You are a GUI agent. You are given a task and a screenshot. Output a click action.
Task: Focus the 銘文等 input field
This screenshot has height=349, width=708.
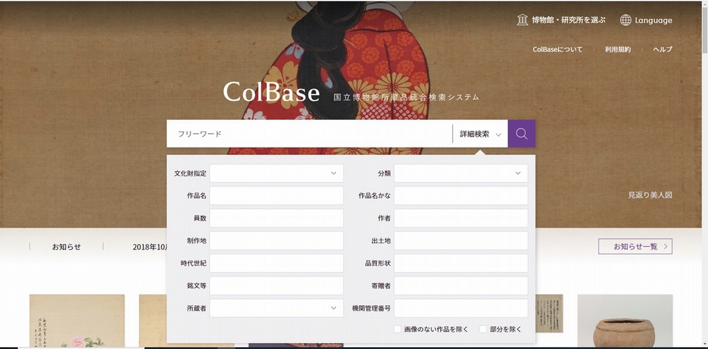277,286
